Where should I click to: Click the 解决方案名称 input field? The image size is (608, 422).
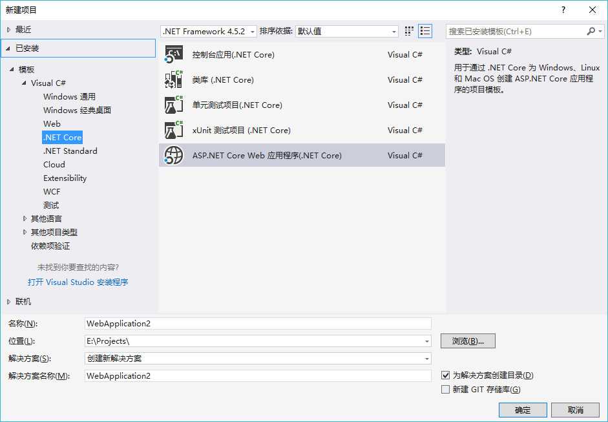click(x=258, y=376)
